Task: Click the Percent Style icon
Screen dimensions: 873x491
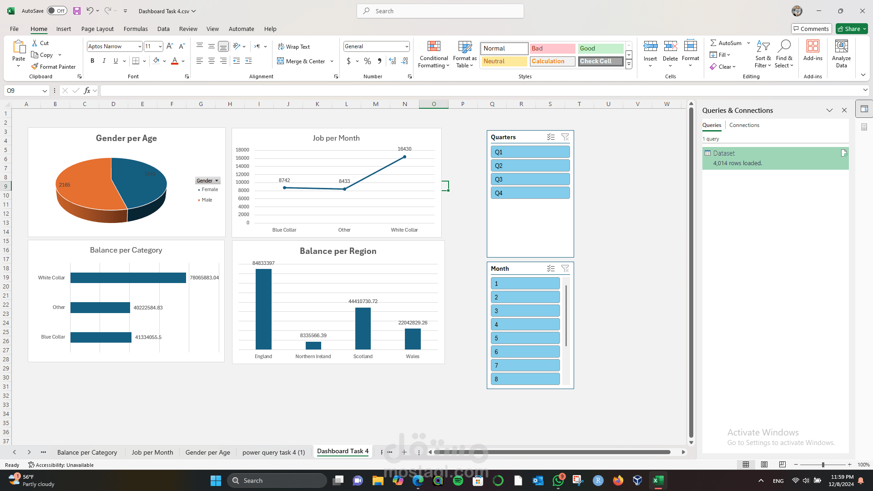Action: pos(368,61)
